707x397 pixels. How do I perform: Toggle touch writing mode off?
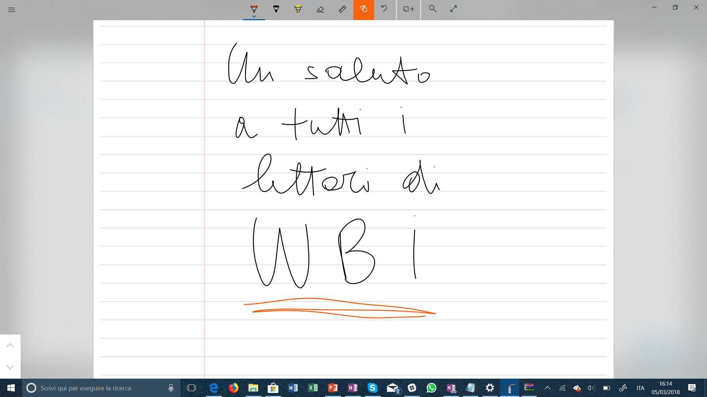tap(364, 10)
